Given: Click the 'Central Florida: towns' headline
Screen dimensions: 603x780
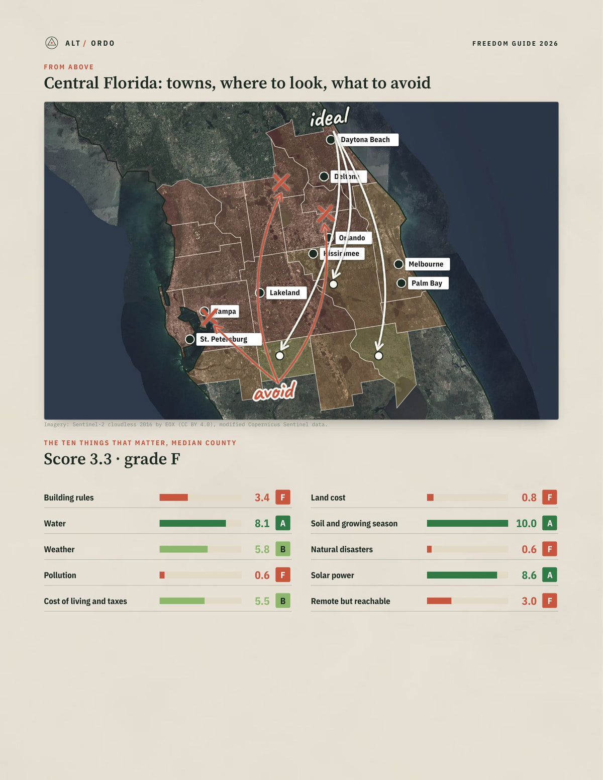Looking at the screenshot, I should pyautogui.click(x=237, y=83).
